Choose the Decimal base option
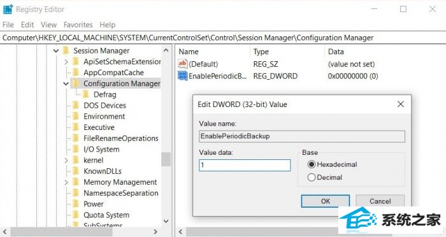This screenshot has width=446, height=237. 312,177
